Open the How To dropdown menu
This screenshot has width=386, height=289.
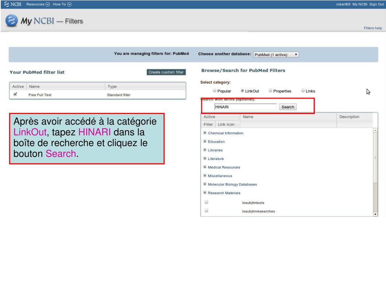62,4
